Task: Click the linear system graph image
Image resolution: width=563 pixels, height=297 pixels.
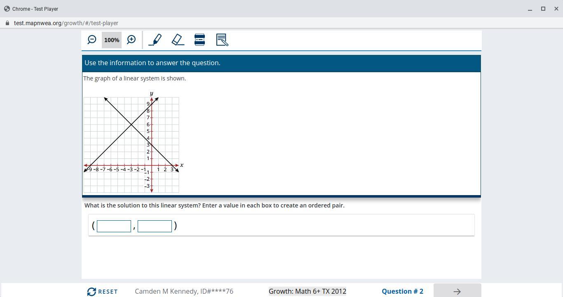Action: (x=133, y=142)
